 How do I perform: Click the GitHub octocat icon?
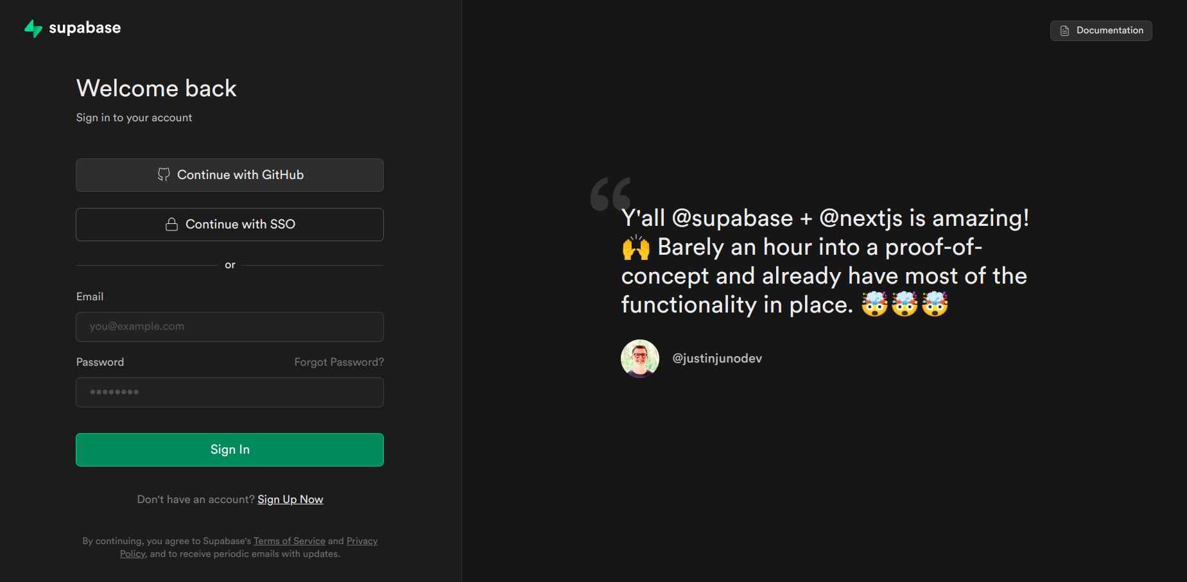(x=164, y=175)
